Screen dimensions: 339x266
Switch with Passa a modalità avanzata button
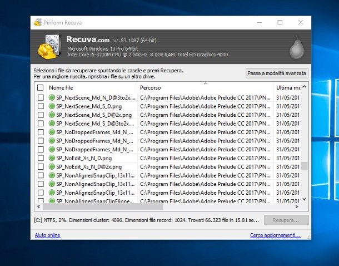click(277, 73)
